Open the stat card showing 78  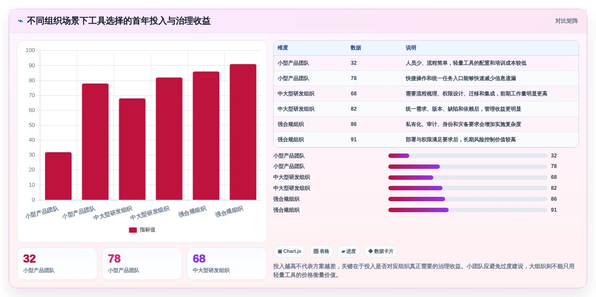[142, 264]
